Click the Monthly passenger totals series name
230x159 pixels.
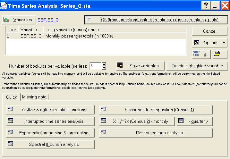coord(79,36)
